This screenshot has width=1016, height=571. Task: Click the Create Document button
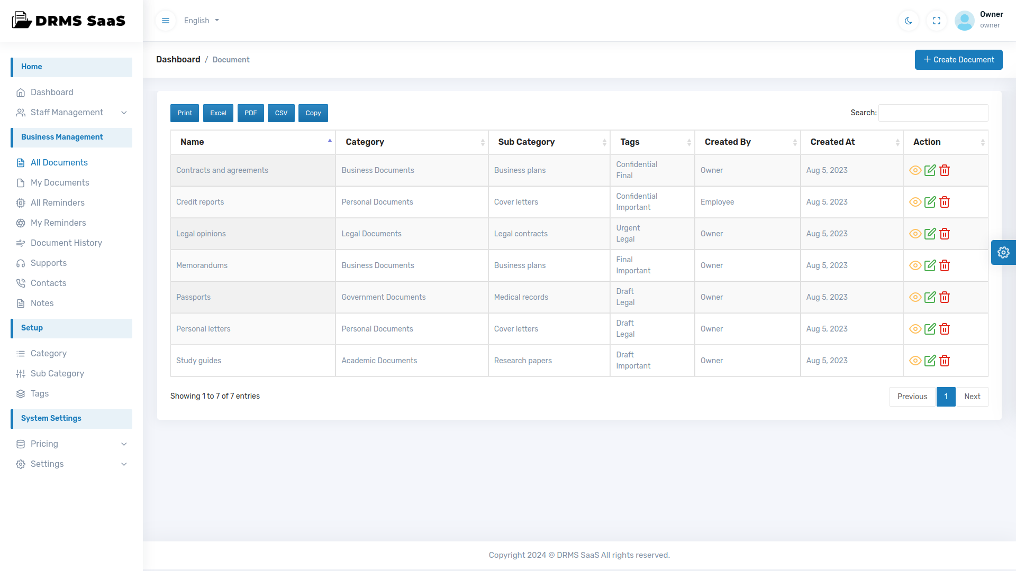pyautogui.click(x=958, y=59)
